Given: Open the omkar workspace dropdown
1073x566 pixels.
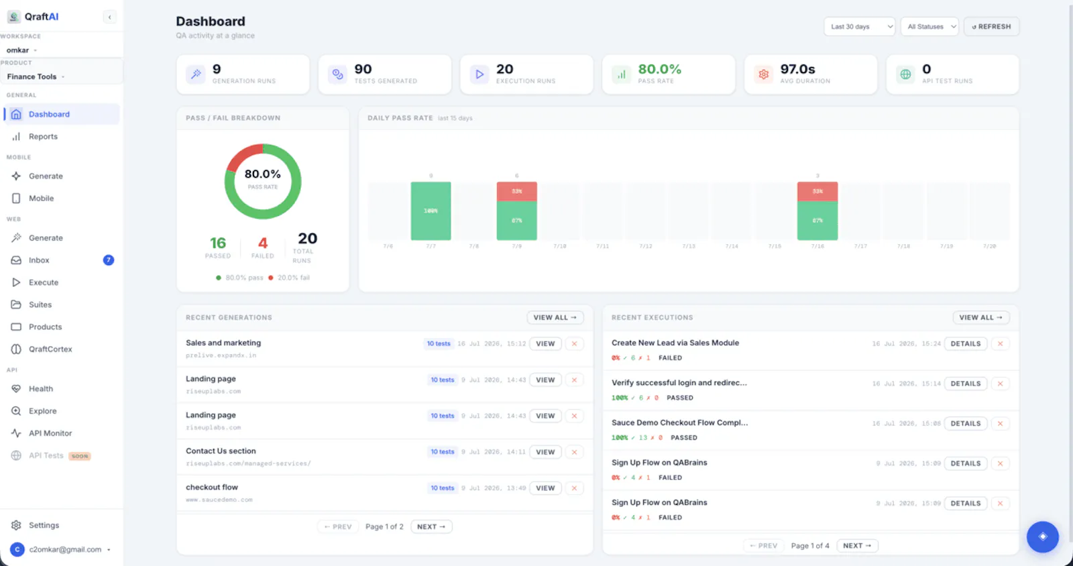Looking at the screenshot, I should (22, 50).
